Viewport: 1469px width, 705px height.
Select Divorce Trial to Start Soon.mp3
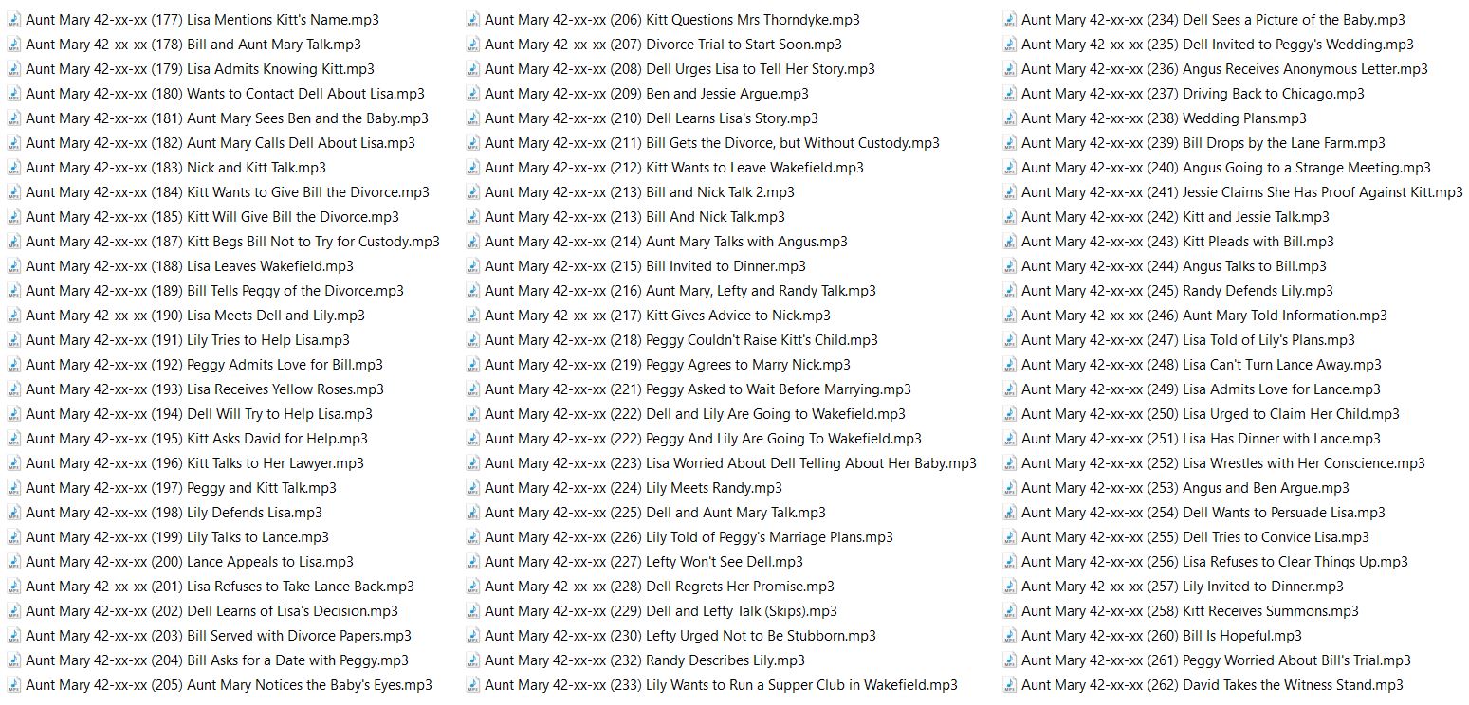point(662,45)
